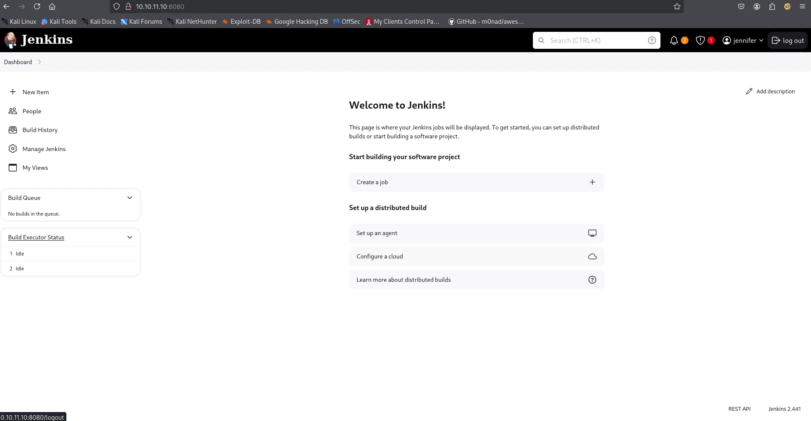
Task: Open My Clients Control Panel bookmark
Action: [x=402, y=22]
